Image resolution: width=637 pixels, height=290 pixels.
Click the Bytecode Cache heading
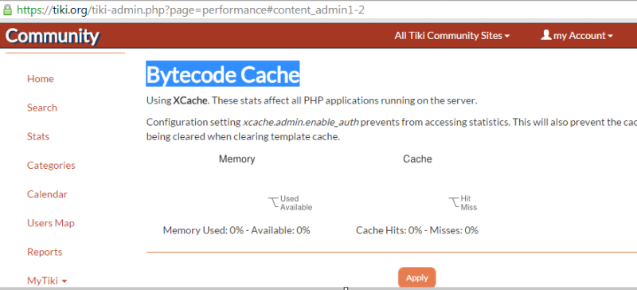[223, 74]
